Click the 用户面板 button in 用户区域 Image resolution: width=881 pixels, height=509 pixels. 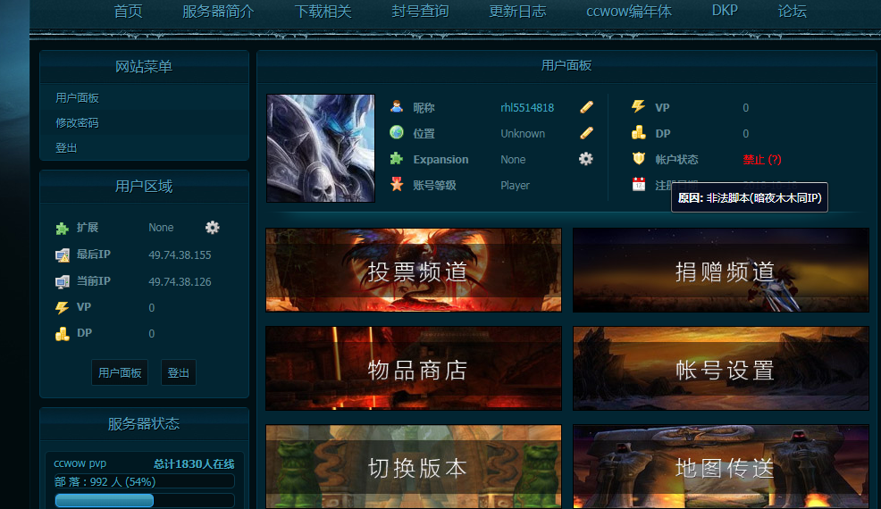pyautogui.click(x=120, y=372)
